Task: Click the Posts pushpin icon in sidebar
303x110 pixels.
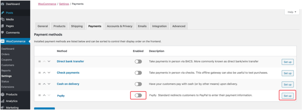Action: click(2, 13)
